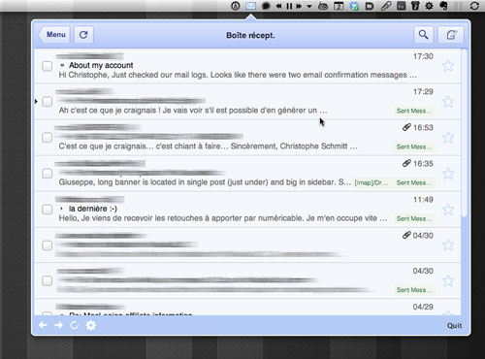Click the attachment paperclip on the 16:35 message

406,163
